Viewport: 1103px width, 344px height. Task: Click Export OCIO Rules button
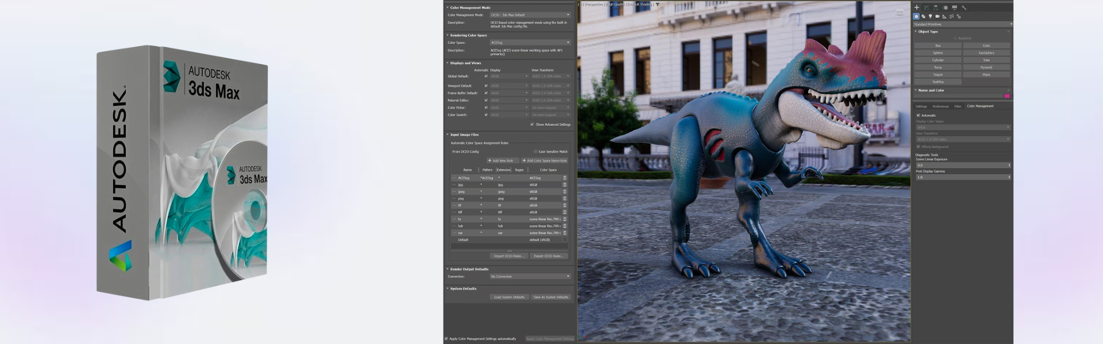[549, 256]
